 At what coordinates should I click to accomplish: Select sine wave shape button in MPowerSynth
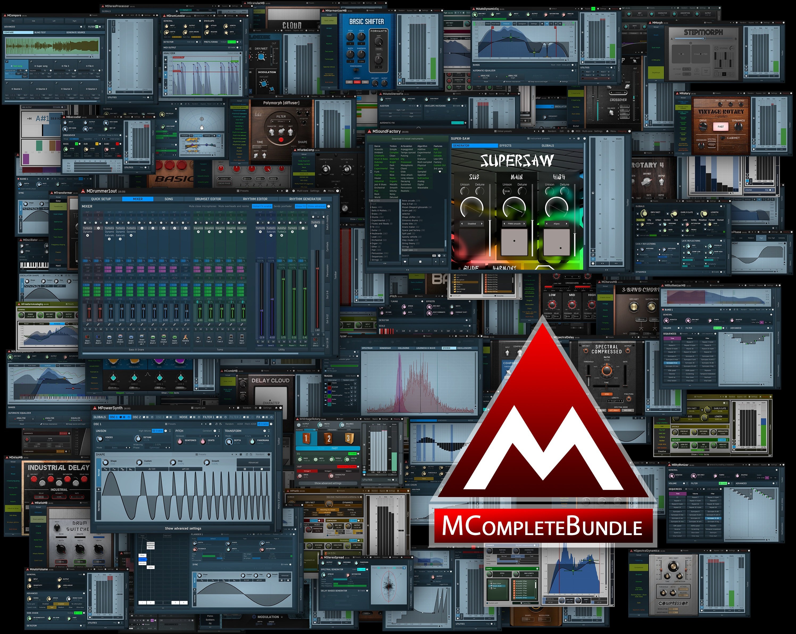106,469
